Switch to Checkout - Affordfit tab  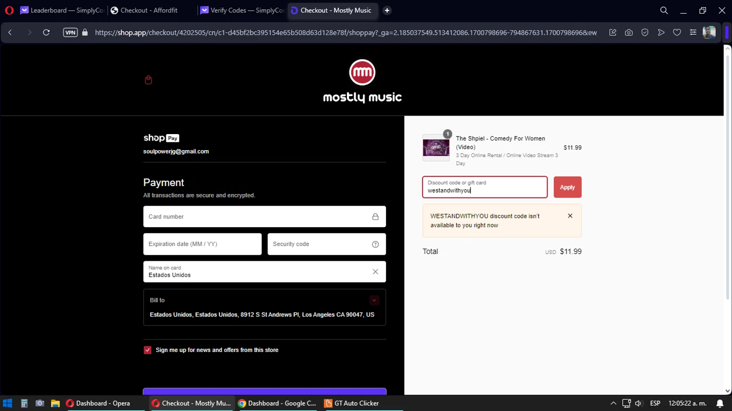(150, 10)
